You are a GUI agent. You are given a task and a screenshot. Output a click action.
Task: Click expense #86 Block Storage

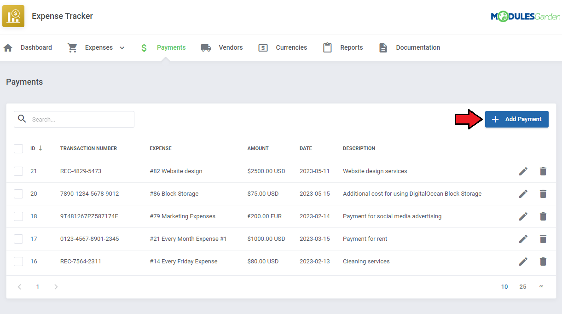(174, 194)
